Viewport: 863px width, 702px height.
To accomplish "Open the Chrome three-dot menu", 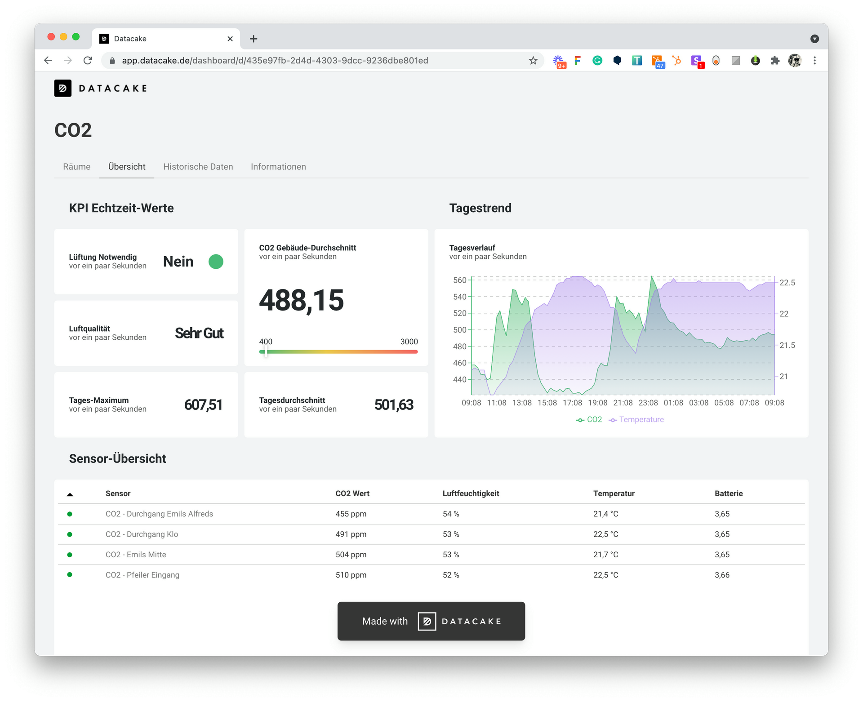I will (x=814, y=61).
